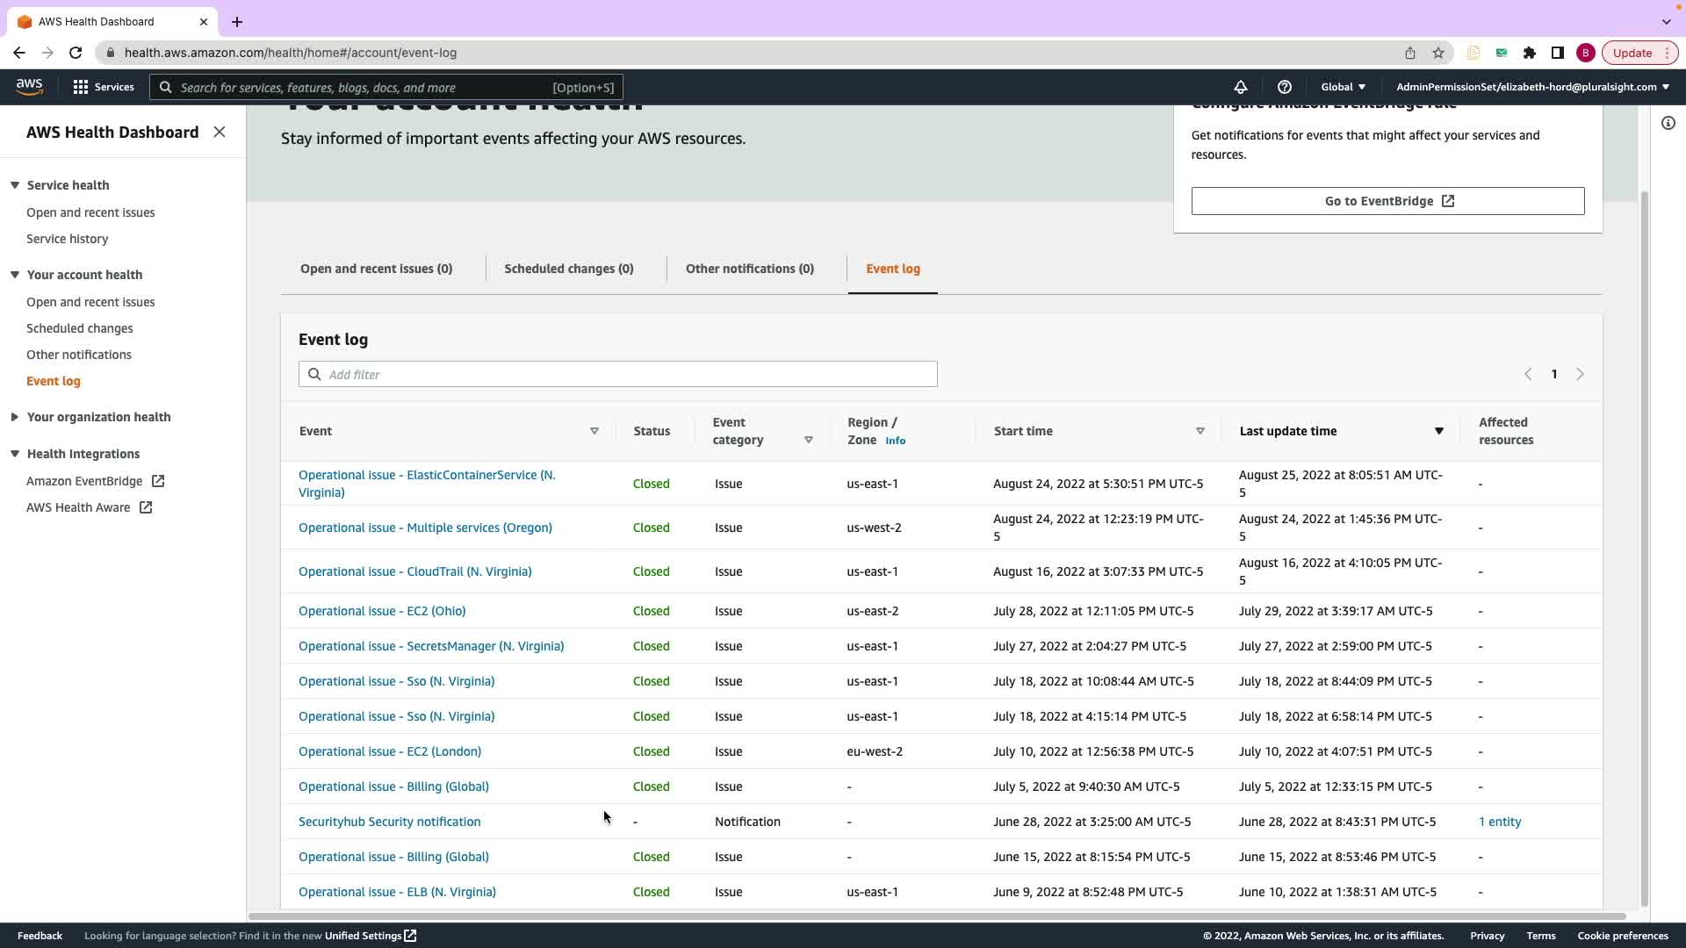This screenshot has width=1686, height=948.
Task: Bookmark this page with the star icon
Action: coord(1438,53)
